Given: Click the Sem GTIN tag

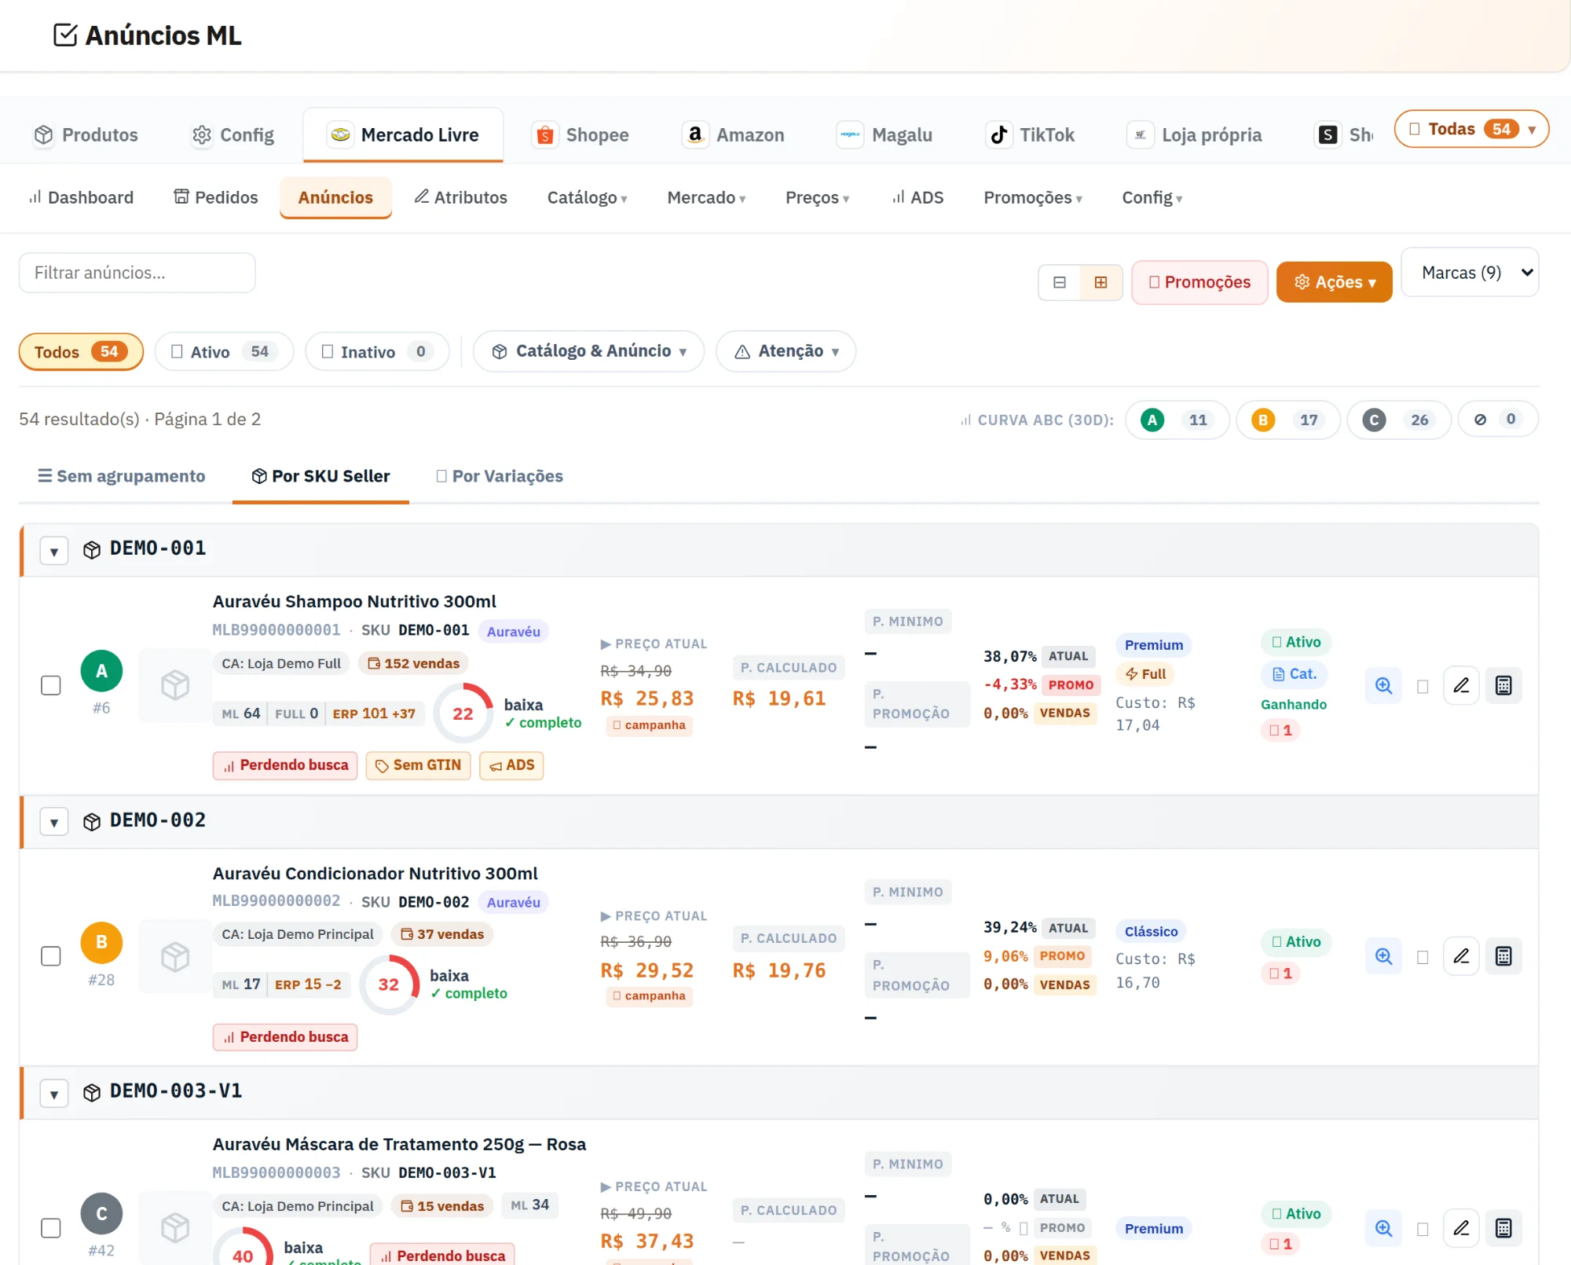Looking at the screenshot, I should click(418, 765).
